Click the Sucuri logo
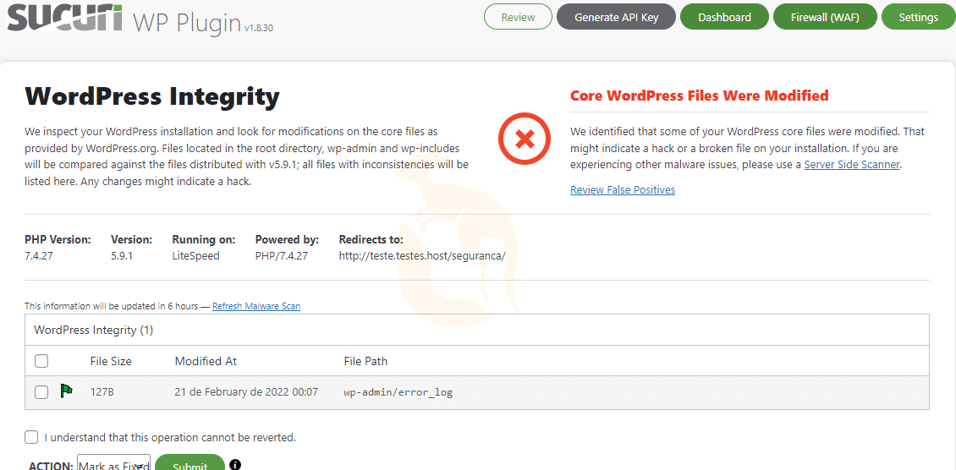The width and height of the screenshot is (956, 470). click(64, 19)
